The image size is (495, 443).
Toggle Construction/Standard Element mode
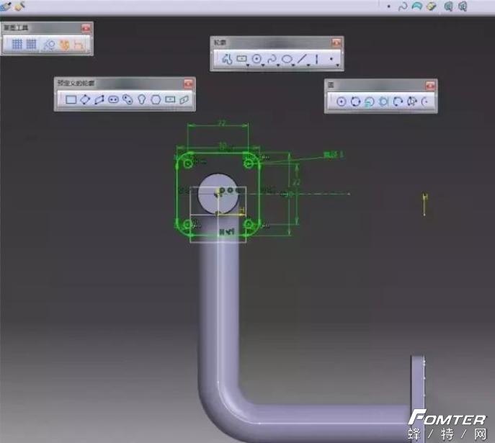[x=50, y=45]
